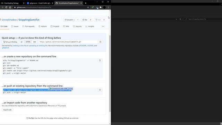222x125 pixels.
Task: Click the watchers count next to Unwatch
Action: click(x=78, y=20)
